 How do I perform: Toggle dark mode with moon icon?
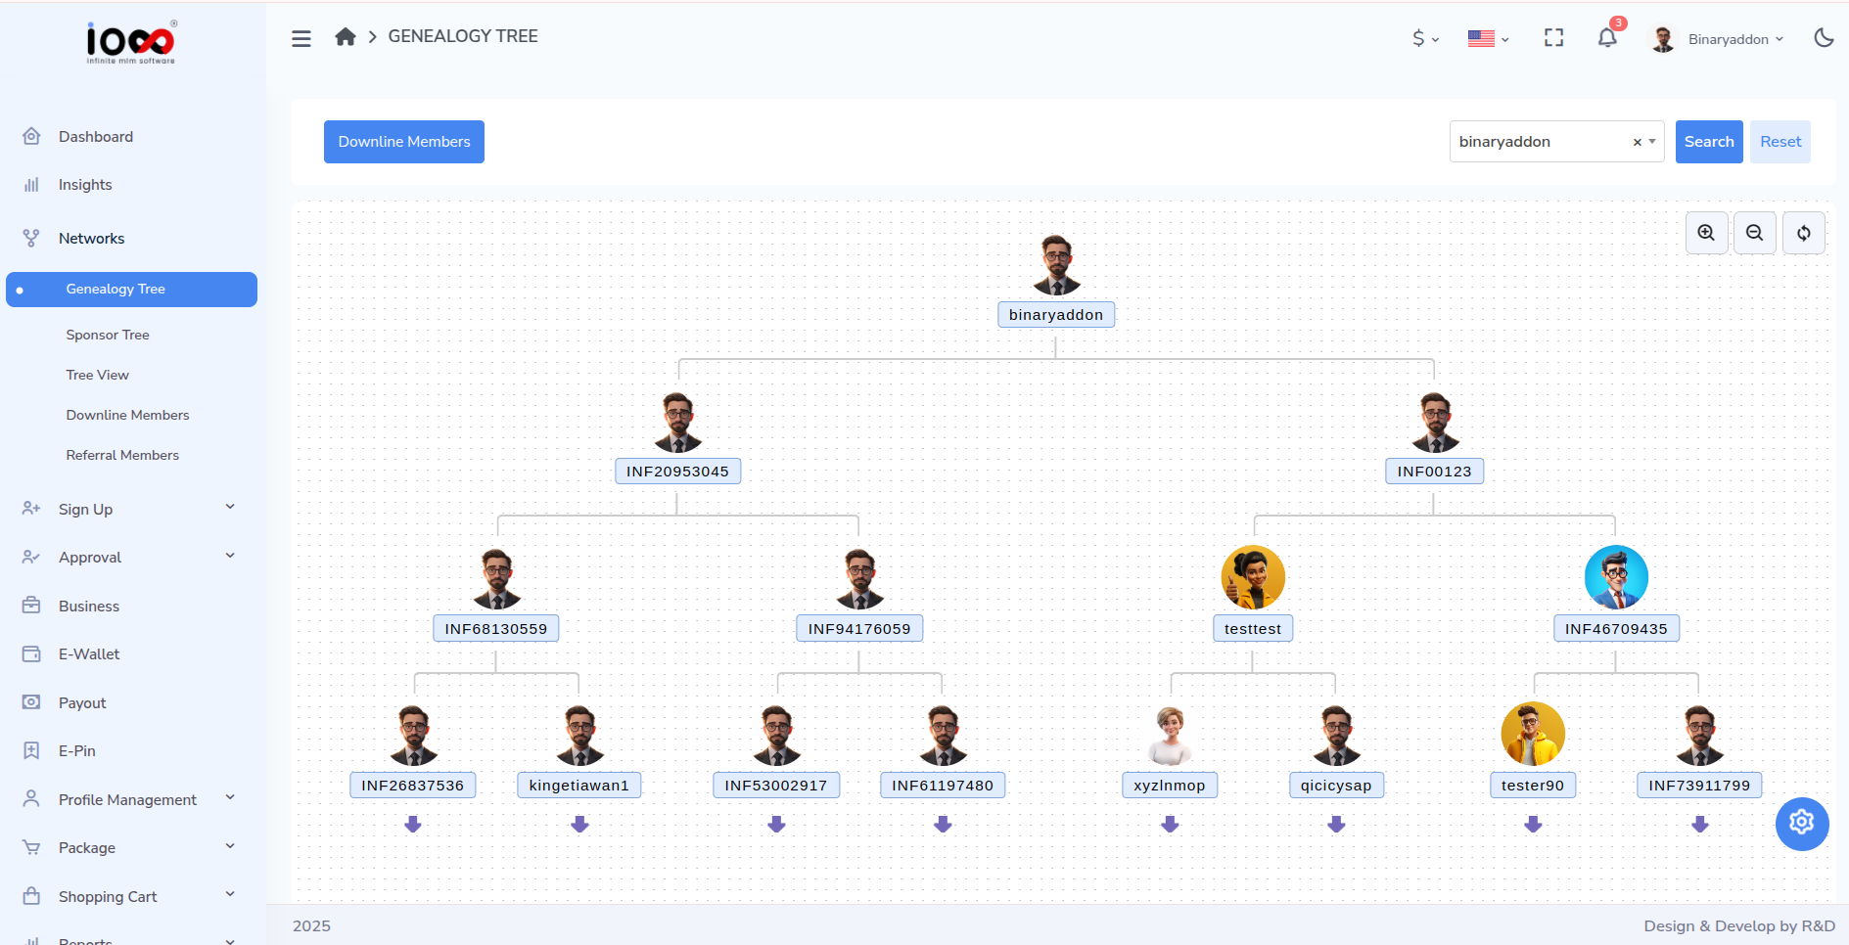(x=1824, y=37)
